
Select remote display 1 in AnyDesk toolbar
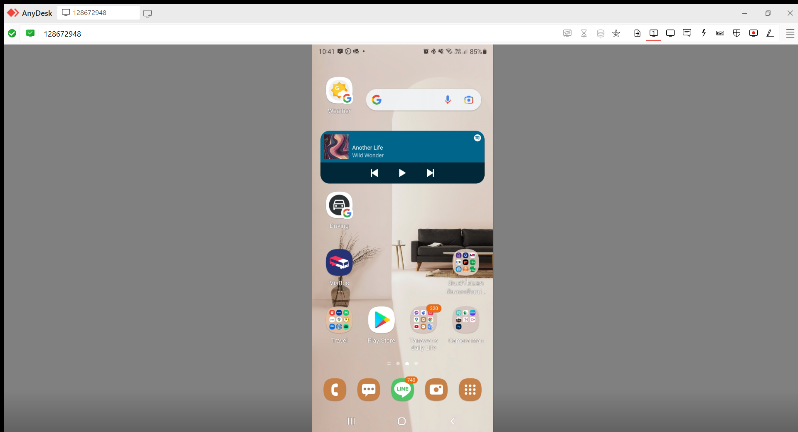(x=654, y=33)
